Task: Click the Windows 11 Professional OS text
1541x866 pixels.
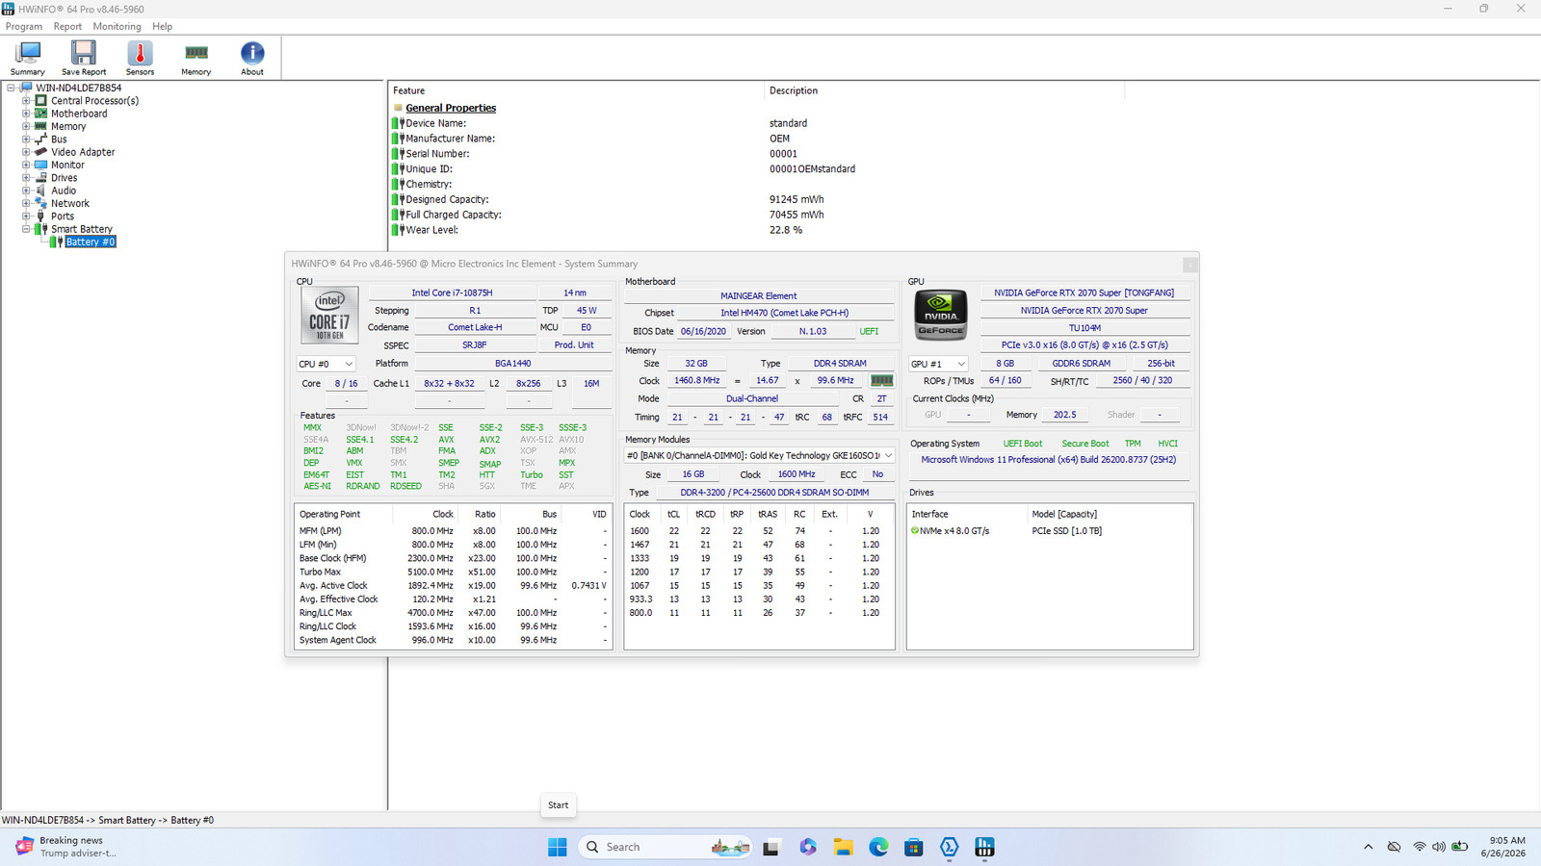Action: [1049, 460]
